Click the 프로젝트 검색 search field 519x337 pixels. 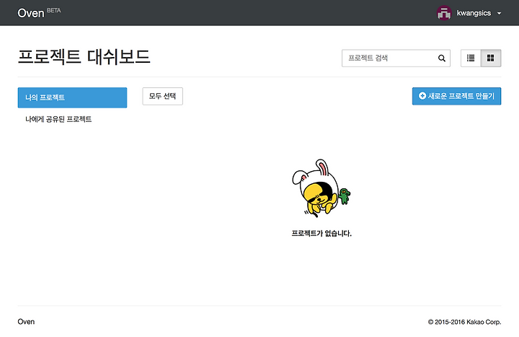[x=396, y=58]
